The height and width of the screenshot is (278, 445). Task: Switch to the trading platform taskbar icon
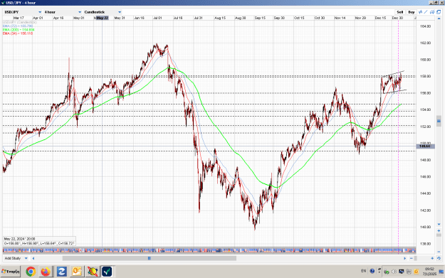pyautogui.click(x=107, y=272)
